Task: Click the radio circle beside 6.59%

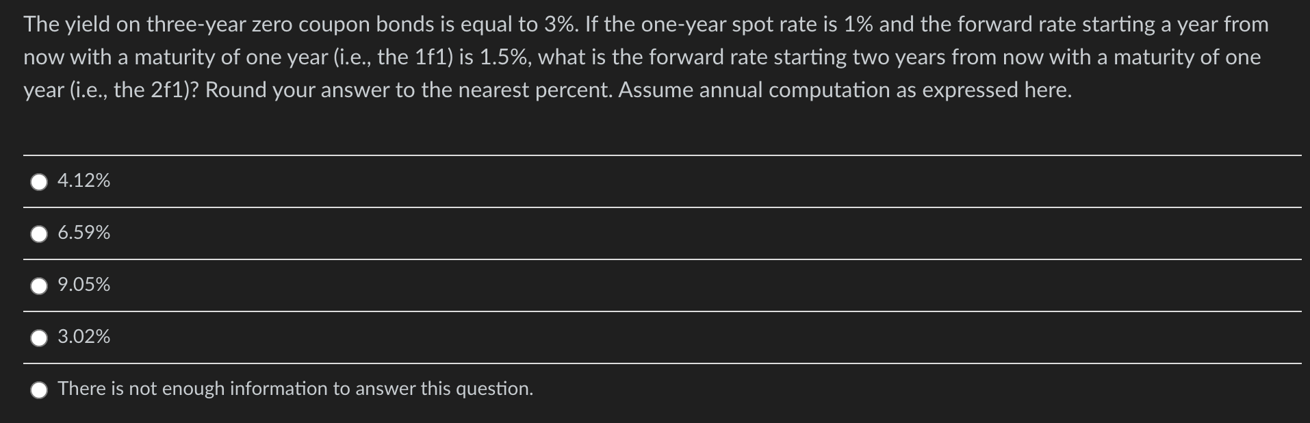Action: [x=39, y=234]
